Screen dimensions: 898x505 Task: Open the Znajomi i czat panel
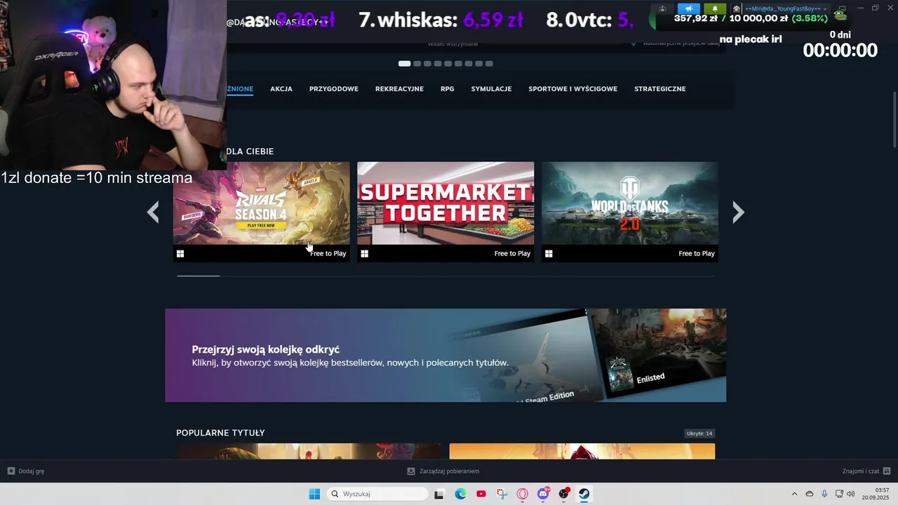click(866, 471)
